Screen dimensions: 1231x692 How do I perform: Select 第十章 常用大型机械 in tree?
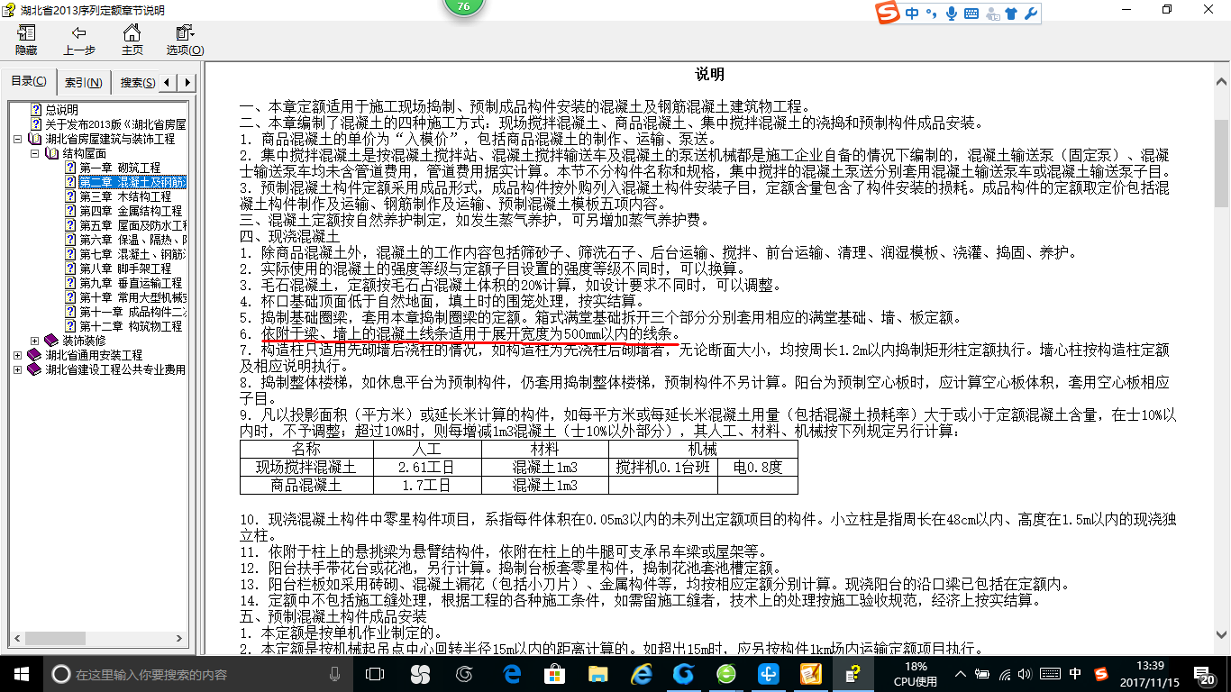(x=132, y=297)
